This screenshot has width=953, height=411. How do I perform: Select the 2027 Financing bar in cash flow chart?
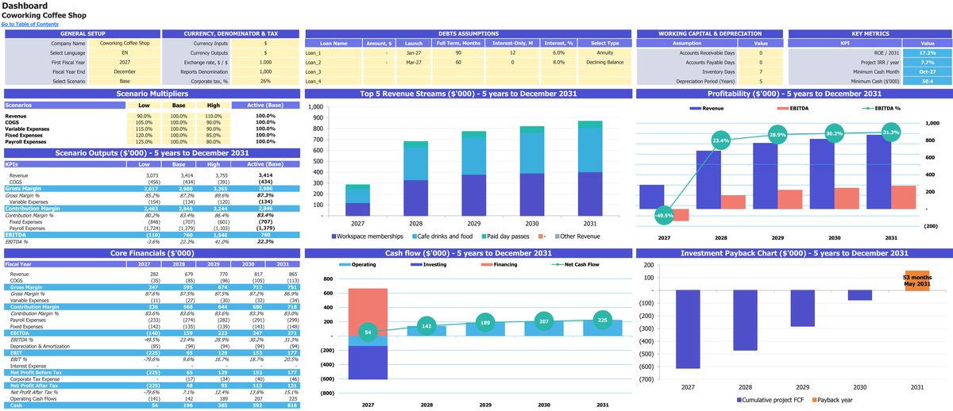point(368,312)
